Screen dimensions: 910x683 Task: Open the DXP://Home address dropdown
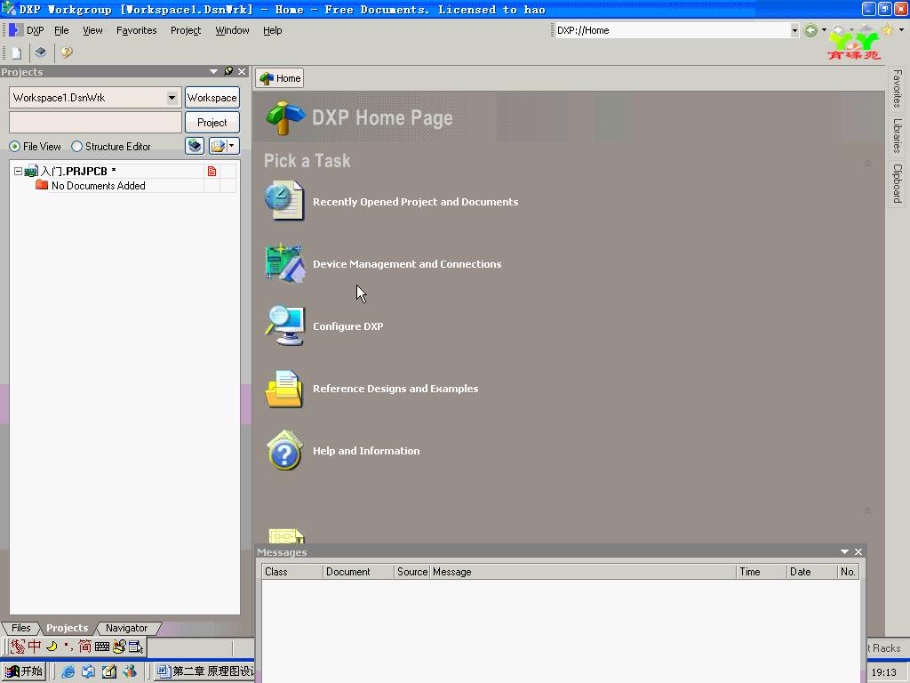(x=794, y=30)
